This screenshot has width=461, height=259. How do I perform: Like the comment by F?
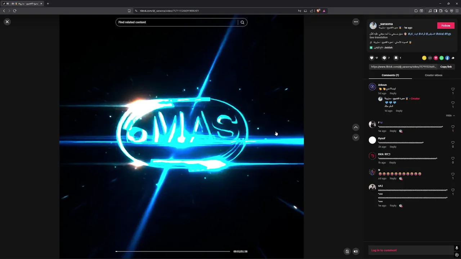(x=453, y=127)
